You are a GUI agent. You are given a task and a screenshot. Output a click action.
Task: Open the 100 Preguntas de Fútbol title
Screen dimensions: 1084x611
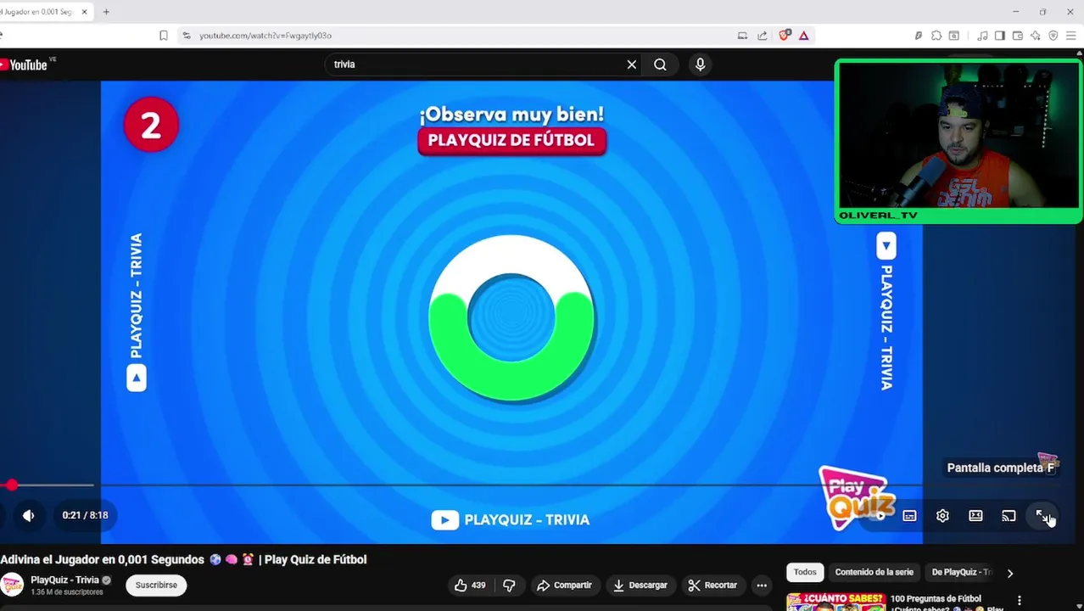[936, 598]
